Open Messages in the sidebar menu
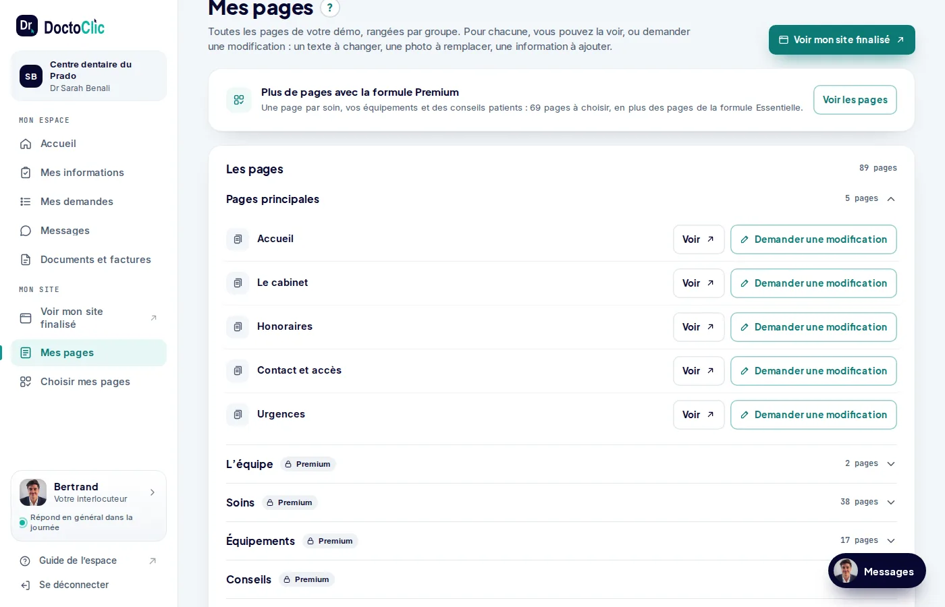 [x=88, y=231]
